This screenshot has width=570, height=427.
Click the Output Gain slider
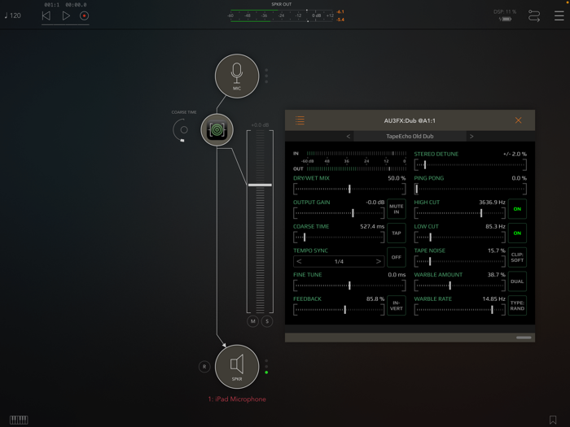click(x=339, y=213)
